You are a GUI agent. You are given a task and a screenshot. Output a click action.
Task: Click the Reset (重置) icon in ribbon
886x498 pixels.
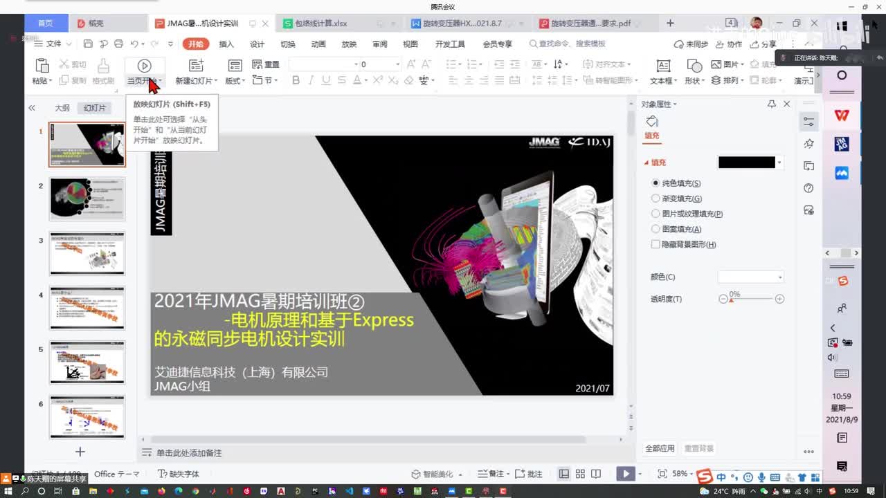(257, 64)
